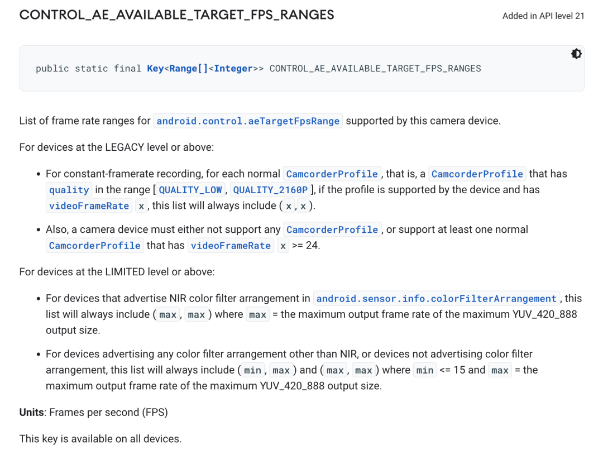Click CamcorderProfile link following "that is, a"

[477, 174]
